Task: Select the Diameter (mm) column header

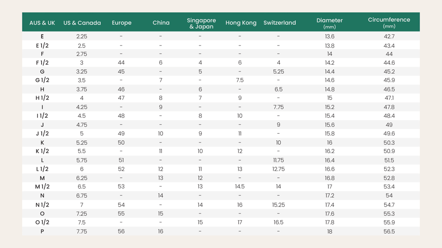Action: [x=329, y=23]
